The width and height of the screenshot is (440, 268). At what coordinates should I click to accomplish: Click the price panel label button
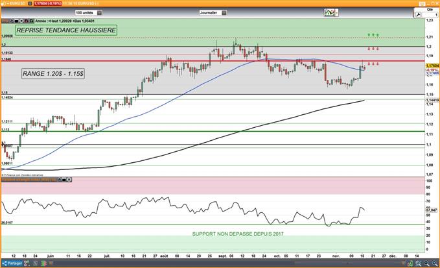click(5, 21)
